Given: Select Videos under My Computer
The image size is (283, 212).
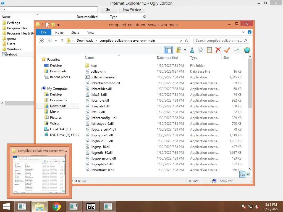Looking at the screenshot, I should pyautogui.click(x=55, y=123).
